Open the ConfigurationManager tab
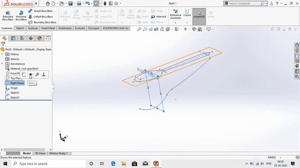300x168 pixels. [22, 38]
